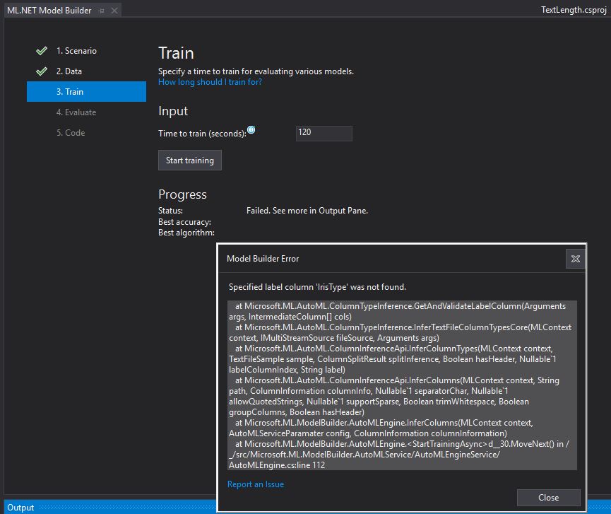Viewport: 611px width, 514px height.
Task: Click Close on the Model Builder Error dialog
Action: (548, 497)
